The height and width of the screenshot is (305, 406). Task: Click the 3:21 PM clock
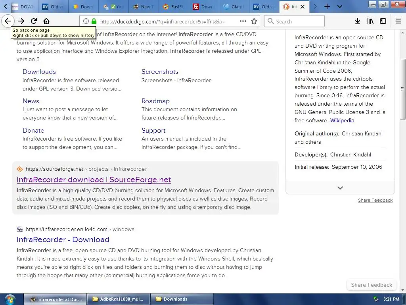[x=391, y=299]
